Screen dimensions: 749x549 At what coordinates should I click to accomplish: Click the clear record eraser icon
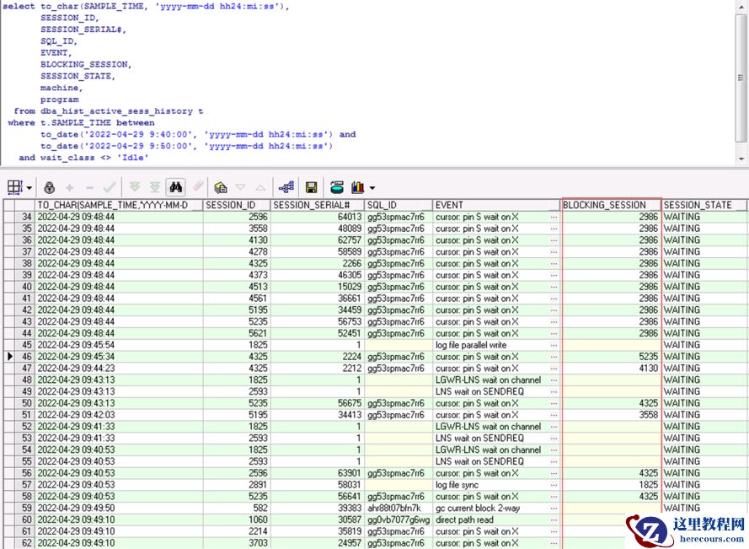coord(198,187)
